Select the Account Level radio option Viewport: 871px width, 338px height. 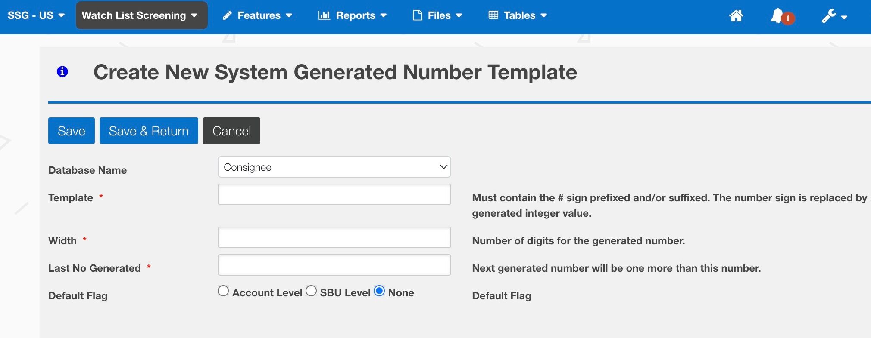tap(223, 291)
